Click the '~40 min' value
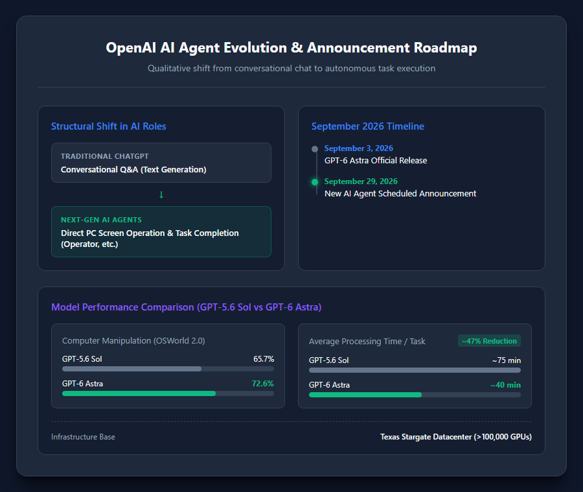This screenshot has height=492, width=583. click(506, 385)
